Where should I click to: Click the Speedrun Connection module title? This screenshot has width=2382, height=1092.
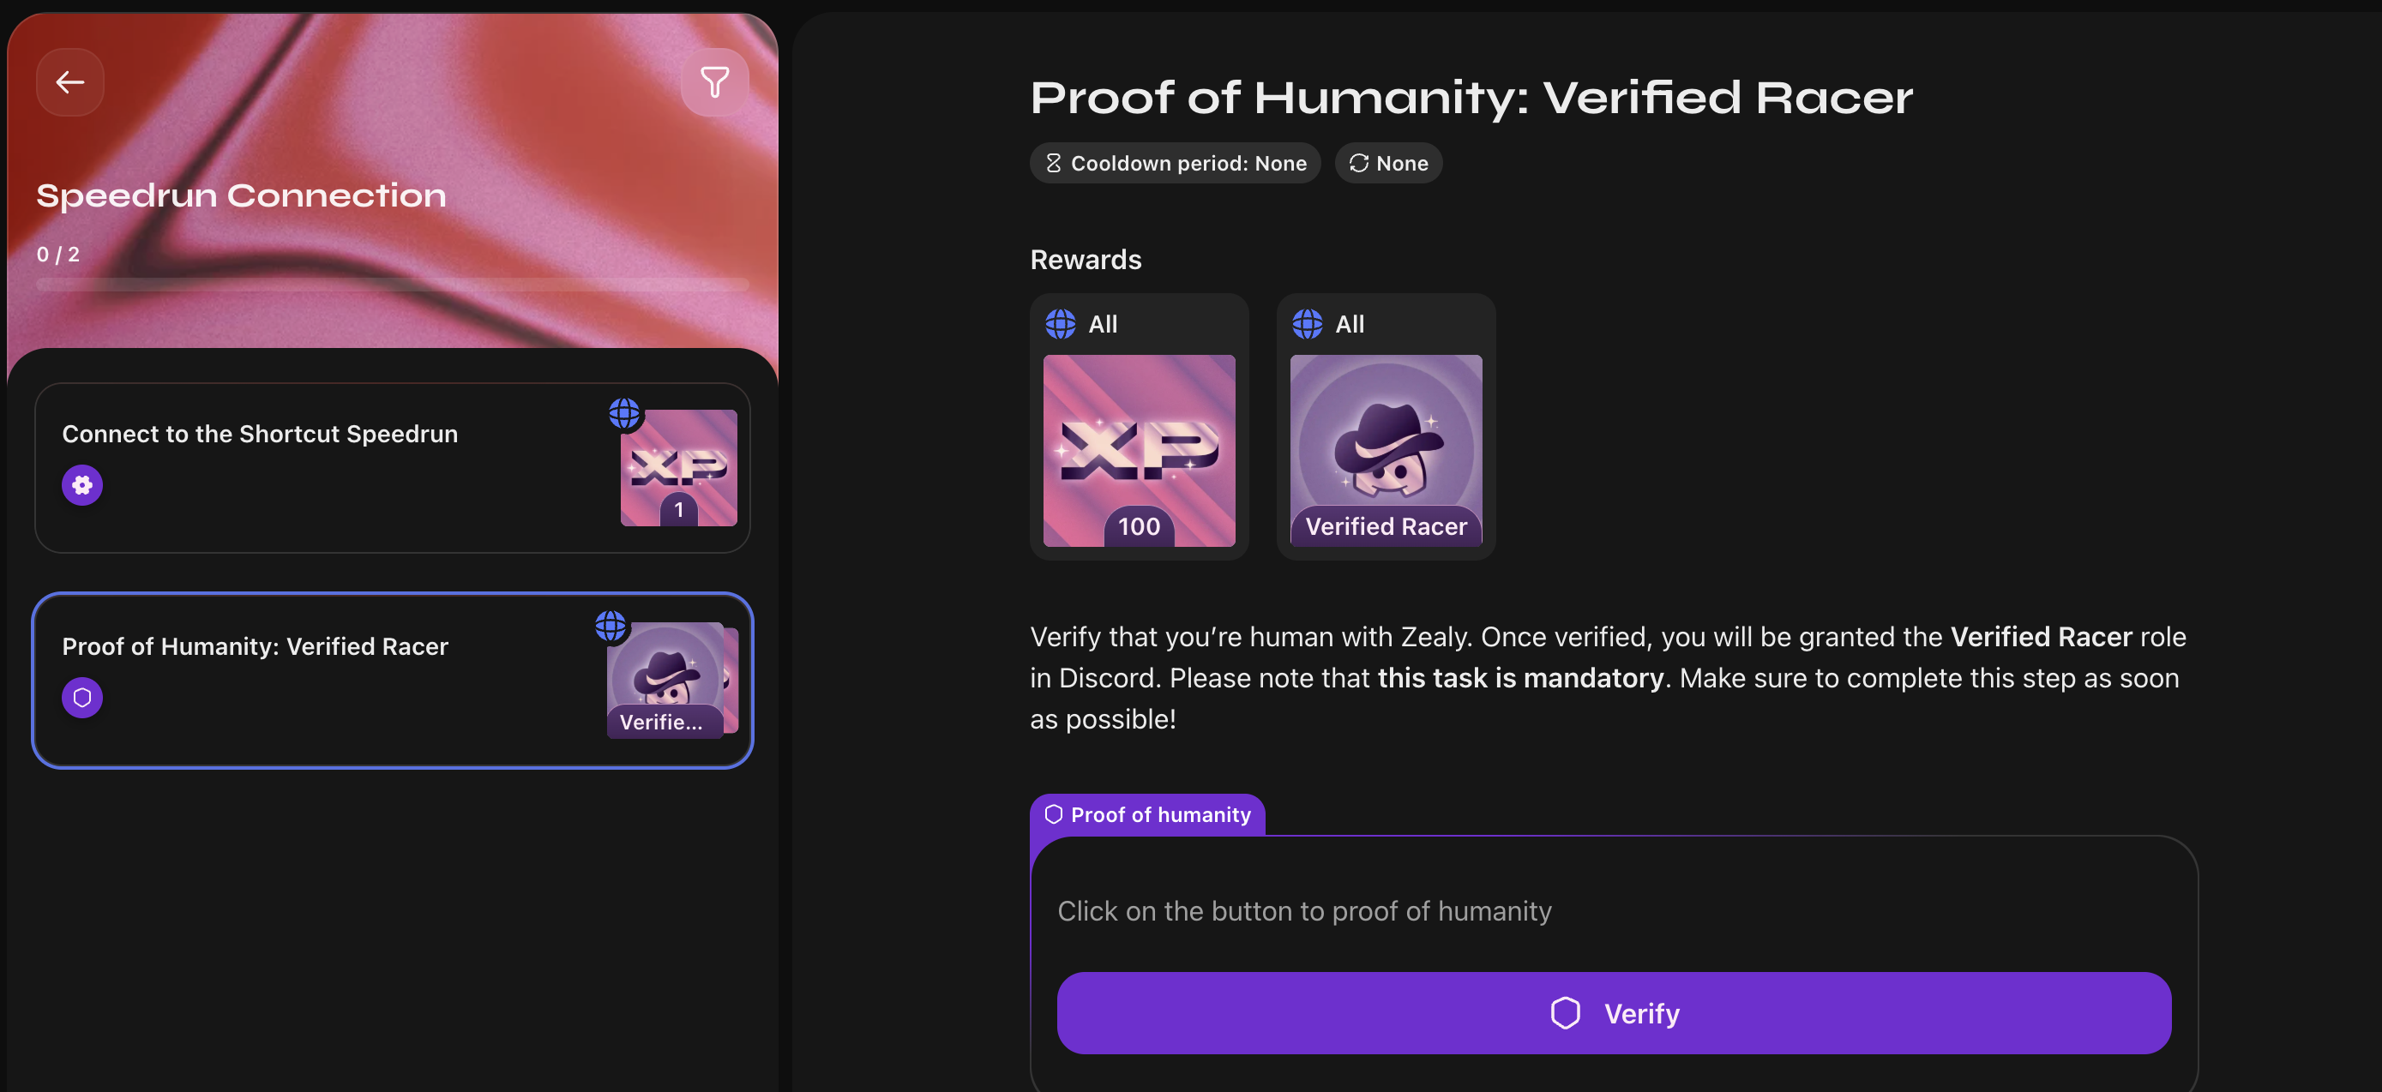pyautogui.click(x=241, y=195)
